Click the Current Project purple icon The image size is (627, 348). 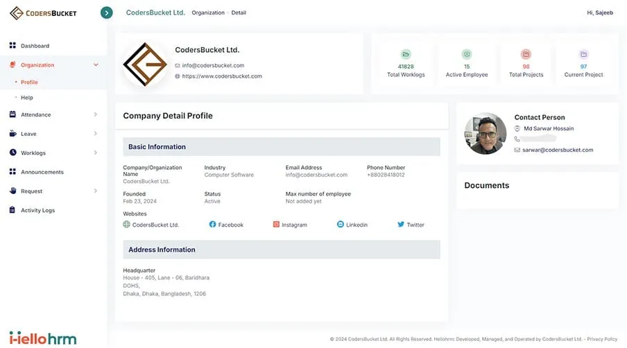[x=583, y=54]
